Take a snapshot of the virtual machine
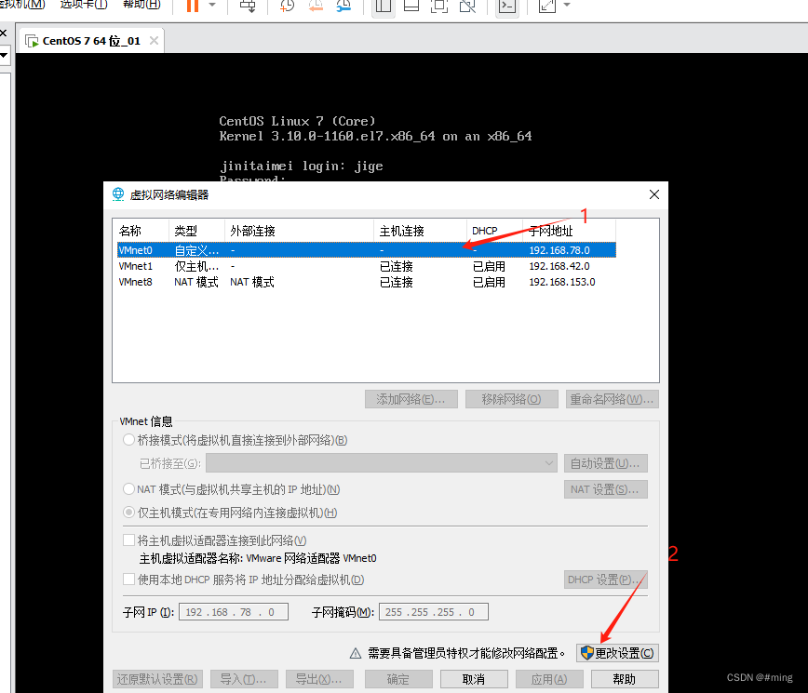Image resolution: width=808 pixels, height=693 pixels. [287, 7]
